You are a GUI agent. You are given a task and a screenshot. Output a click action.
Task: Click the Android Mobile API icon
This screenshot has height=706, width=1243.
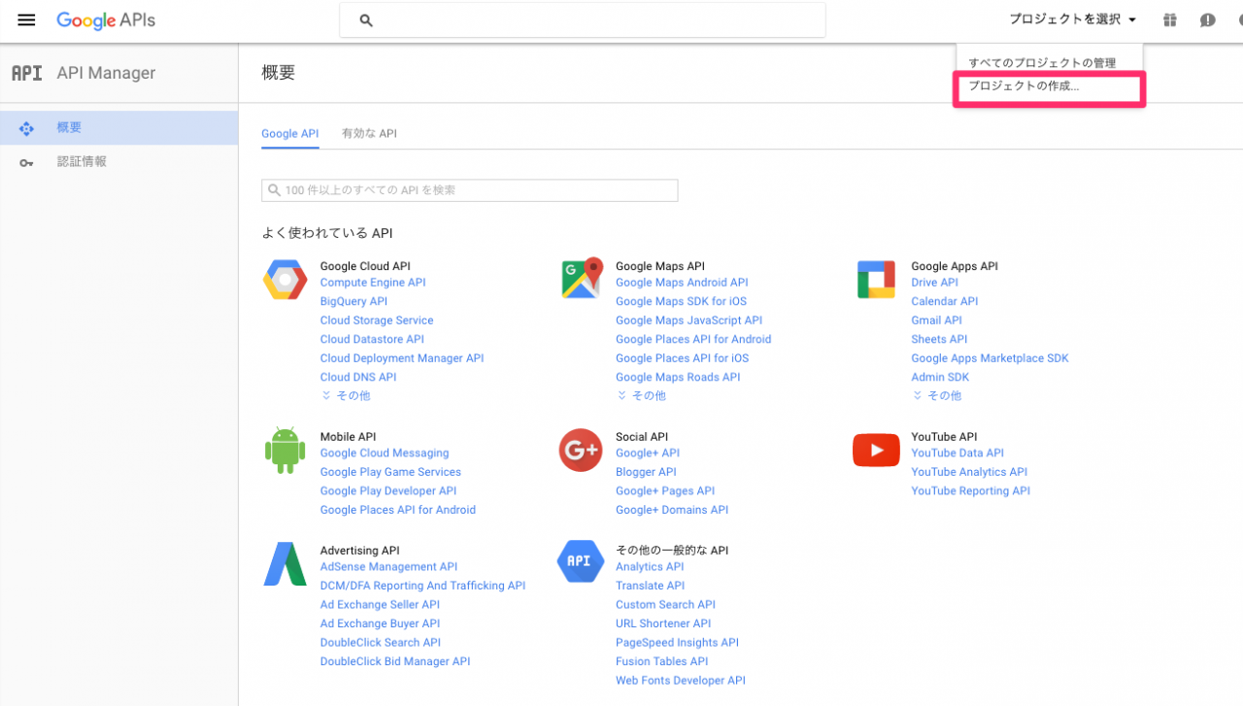point(285,450)
